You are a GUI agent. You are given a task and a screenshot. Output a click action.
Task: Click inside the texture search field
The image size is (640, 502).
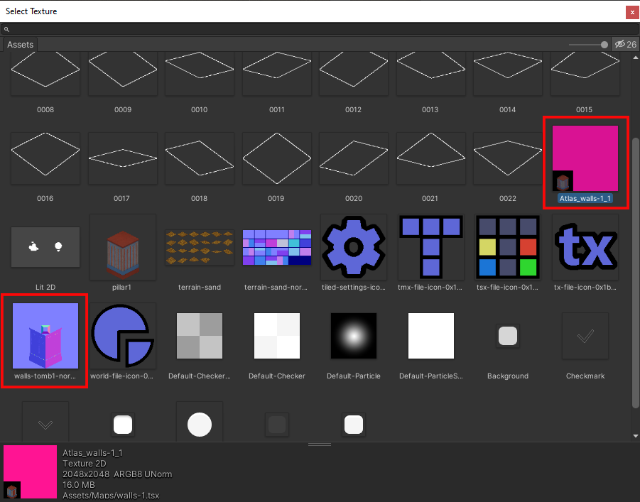[x=142, y=29]
